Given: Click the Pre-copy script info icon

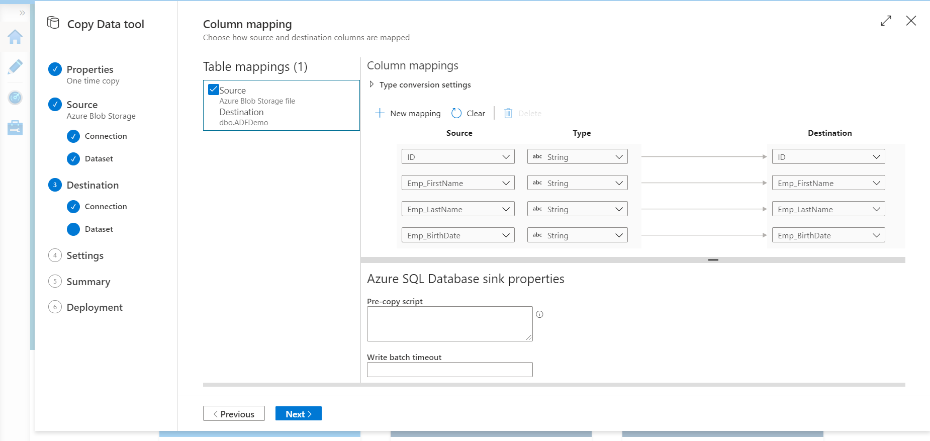Looking at the screenshot, I should click(539, 314).
